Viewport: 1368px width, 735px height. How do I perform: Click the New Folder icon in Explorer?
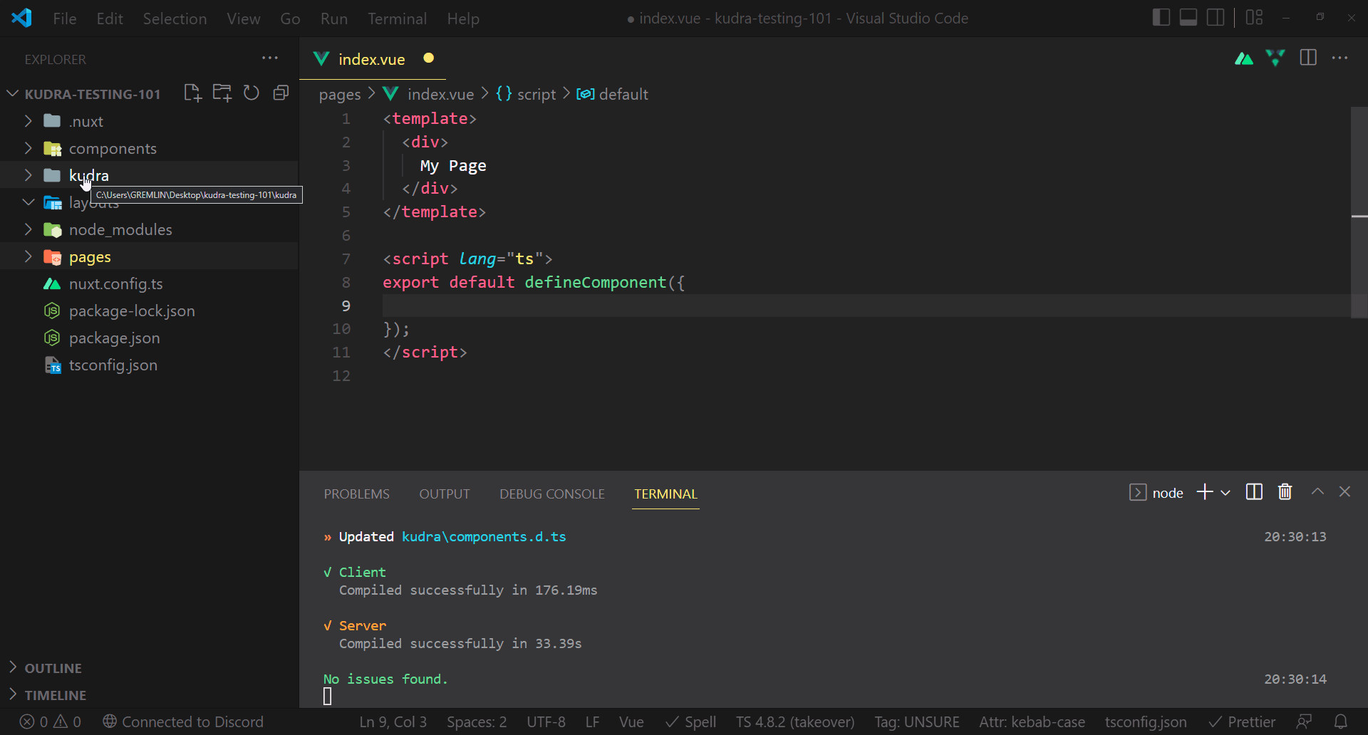click(222, 93)
